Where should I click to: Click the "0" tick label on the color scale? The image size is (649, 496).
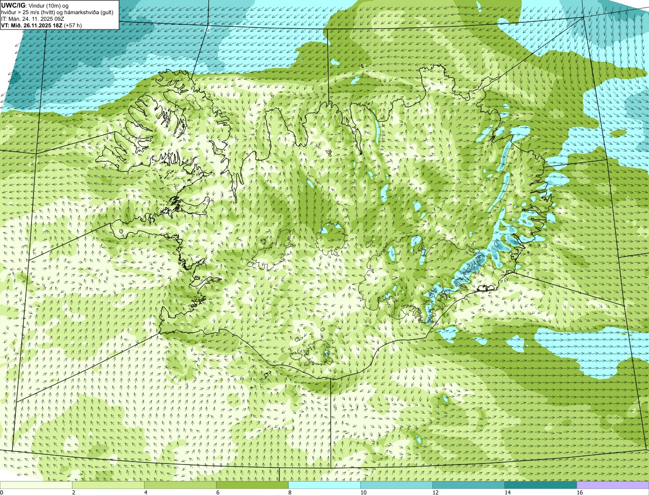tap(2, 492)
